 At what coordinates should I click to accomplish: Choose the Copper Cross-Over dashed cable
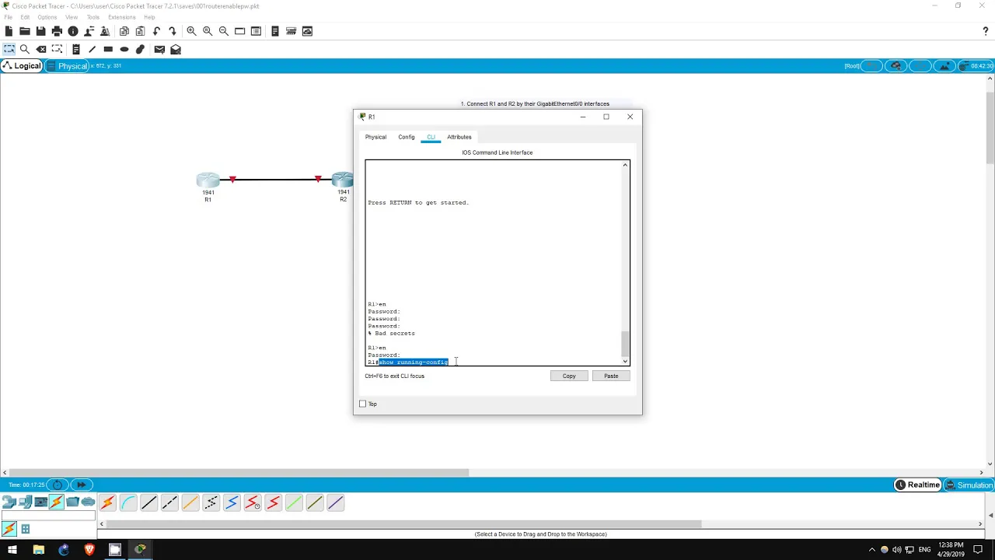pyautogui.click(x=169, y=503)
